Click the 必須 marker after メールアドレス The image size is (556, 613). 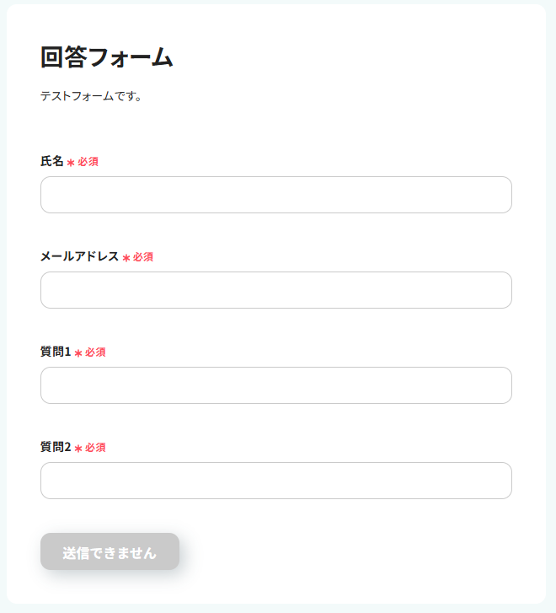[x=143, y=257]
